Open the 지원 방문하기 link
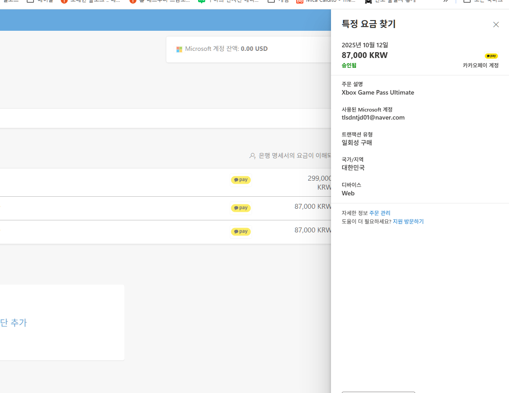This screenshot has width=509, height=393. point(408,221)
